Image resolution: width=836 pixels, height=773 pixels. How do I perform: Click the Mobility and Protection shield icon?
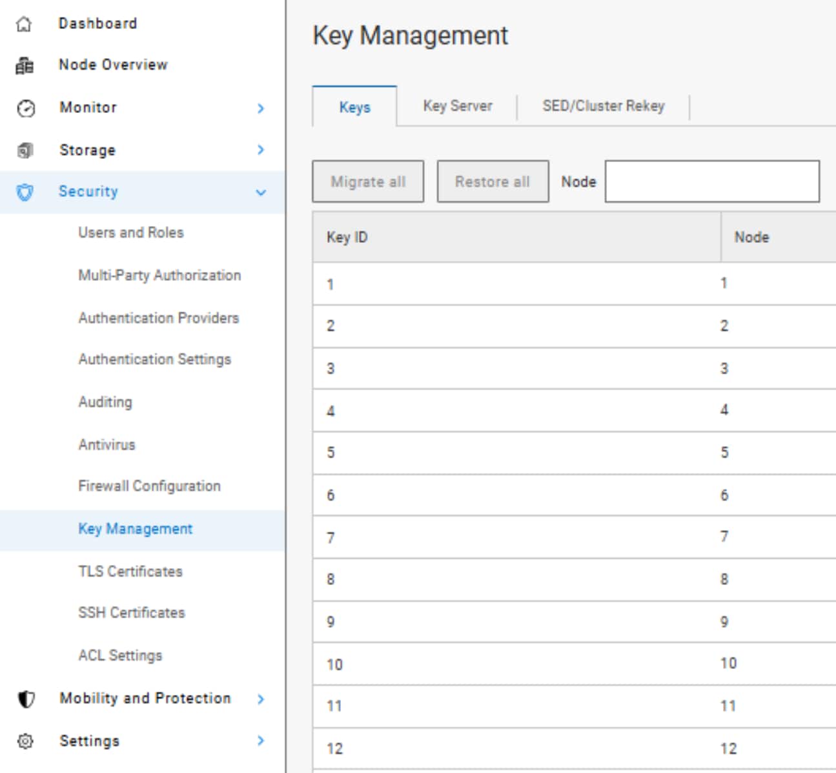click(x=26, y=699)
